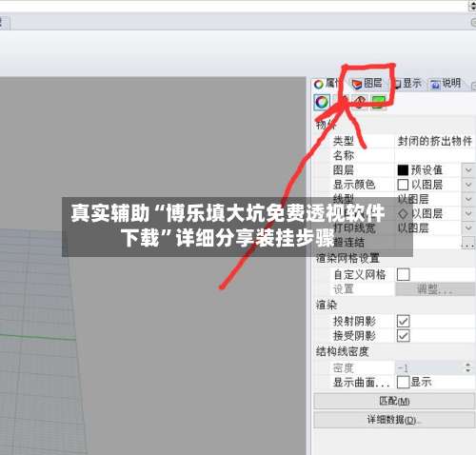Click the 名称 input field
This screenshot has width=476, height=455.
435,155
